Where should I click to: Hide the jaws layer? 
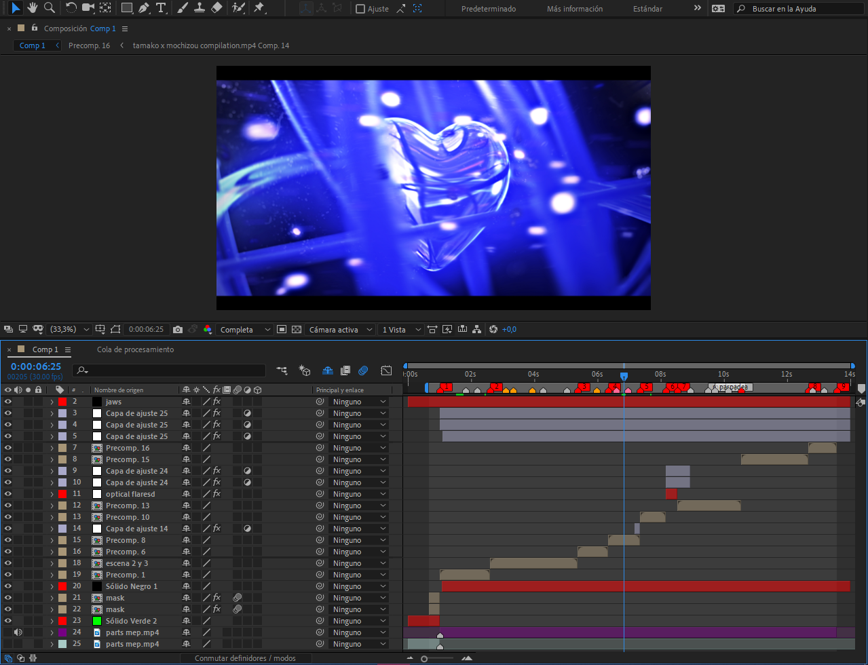click(x=8, y=402)
